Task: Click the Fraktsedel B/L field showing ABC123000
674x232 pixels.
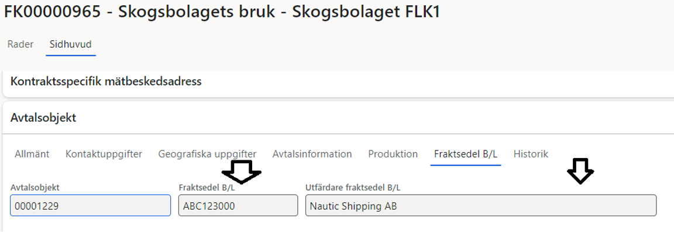Action: [238, 205]
